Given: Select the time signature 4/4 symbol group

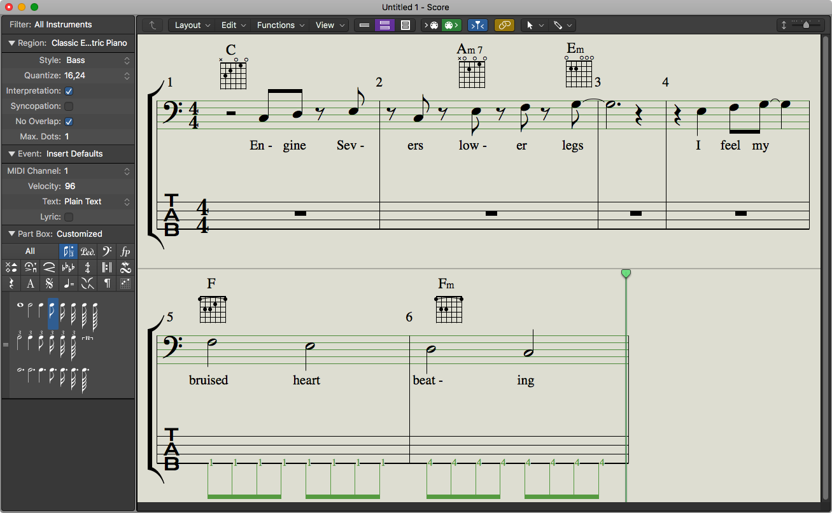Looking at the screenshot, I should tap(87, 267).
